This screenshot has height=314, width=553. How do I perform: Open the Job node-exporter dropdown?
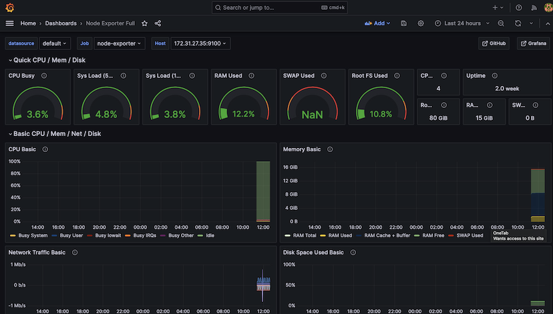(119, 43)
